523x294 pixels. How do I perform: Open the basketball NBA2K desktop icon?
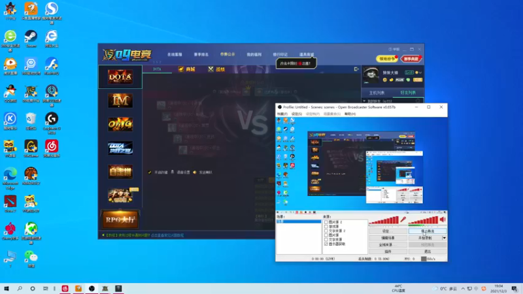[31, 176]
